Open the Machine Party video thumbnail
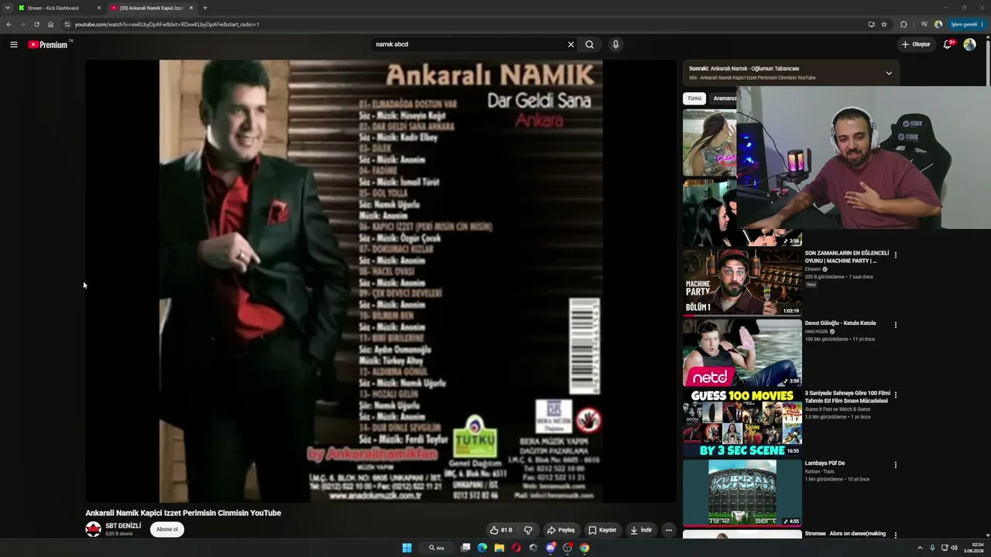991x557 pixels. click(x=742, y=282)
